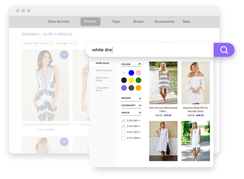Select the blue color swatch
Screen dimensions: 244x179
131,73
